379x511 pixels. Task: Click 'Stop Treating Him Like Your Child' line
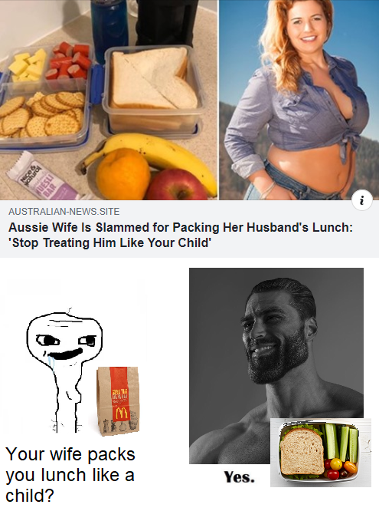[x=110, y=243]
